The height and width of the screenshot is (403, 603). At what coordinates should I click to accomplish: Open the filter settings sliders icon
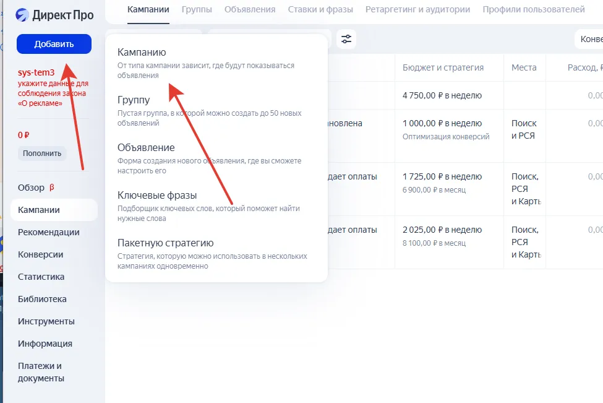(346, 39)
